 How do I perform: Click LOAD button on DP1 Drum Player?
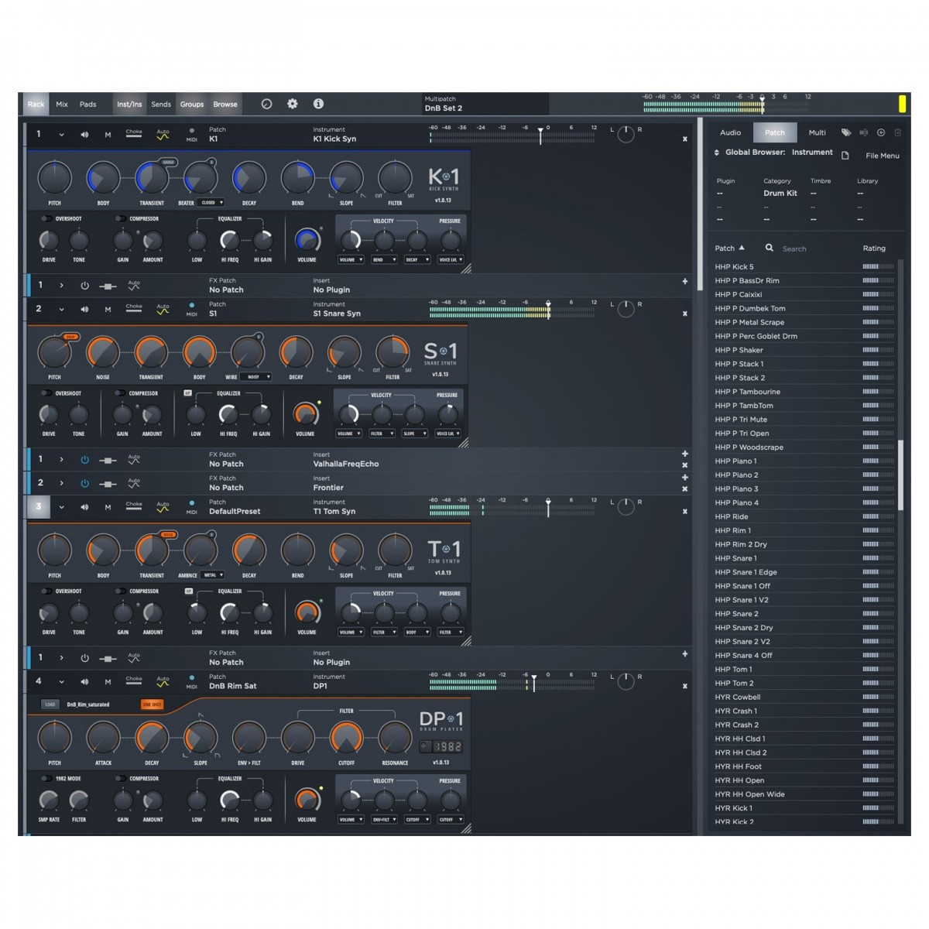click(50, 704)
